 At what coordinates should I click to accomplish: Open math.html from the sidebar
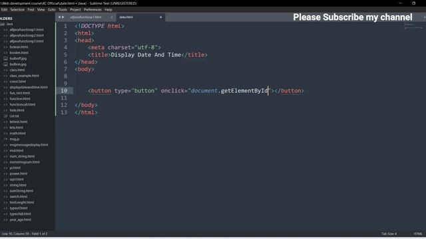coord(17,133)
